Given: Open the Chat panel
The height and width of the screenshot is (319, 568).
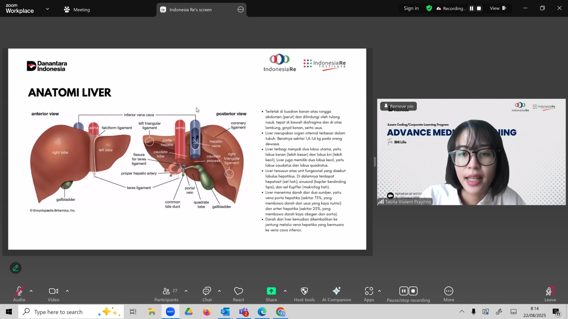Looking at the screenshot, I should click(207, 294).
